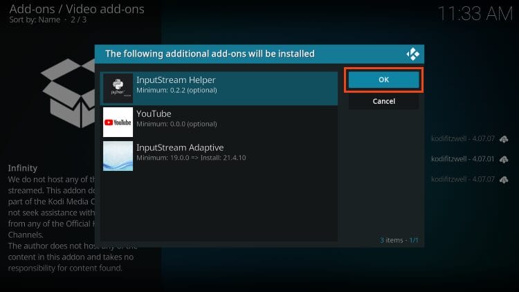Click the OK button
Viewport: 519px width, 292px height.
point(383,80)
